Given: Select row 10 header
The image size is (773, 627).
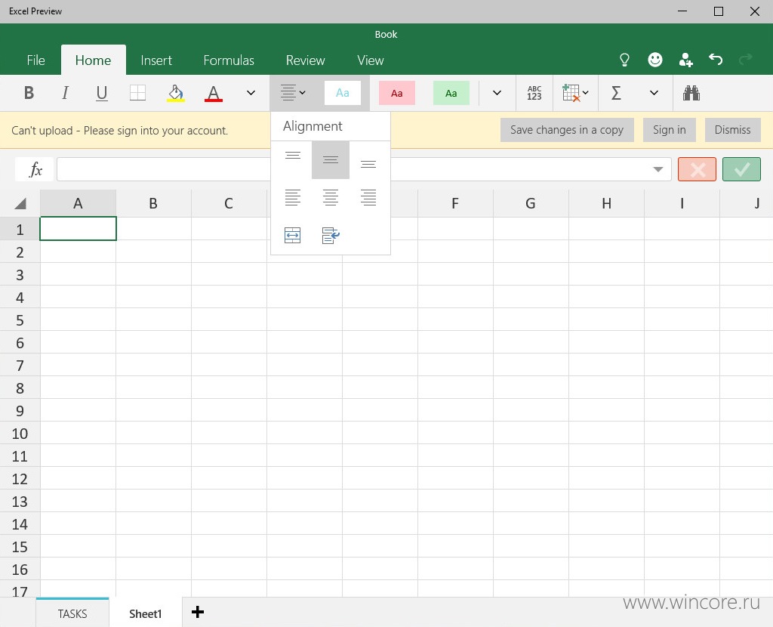Looking at the screenshot, I should 20,434.
